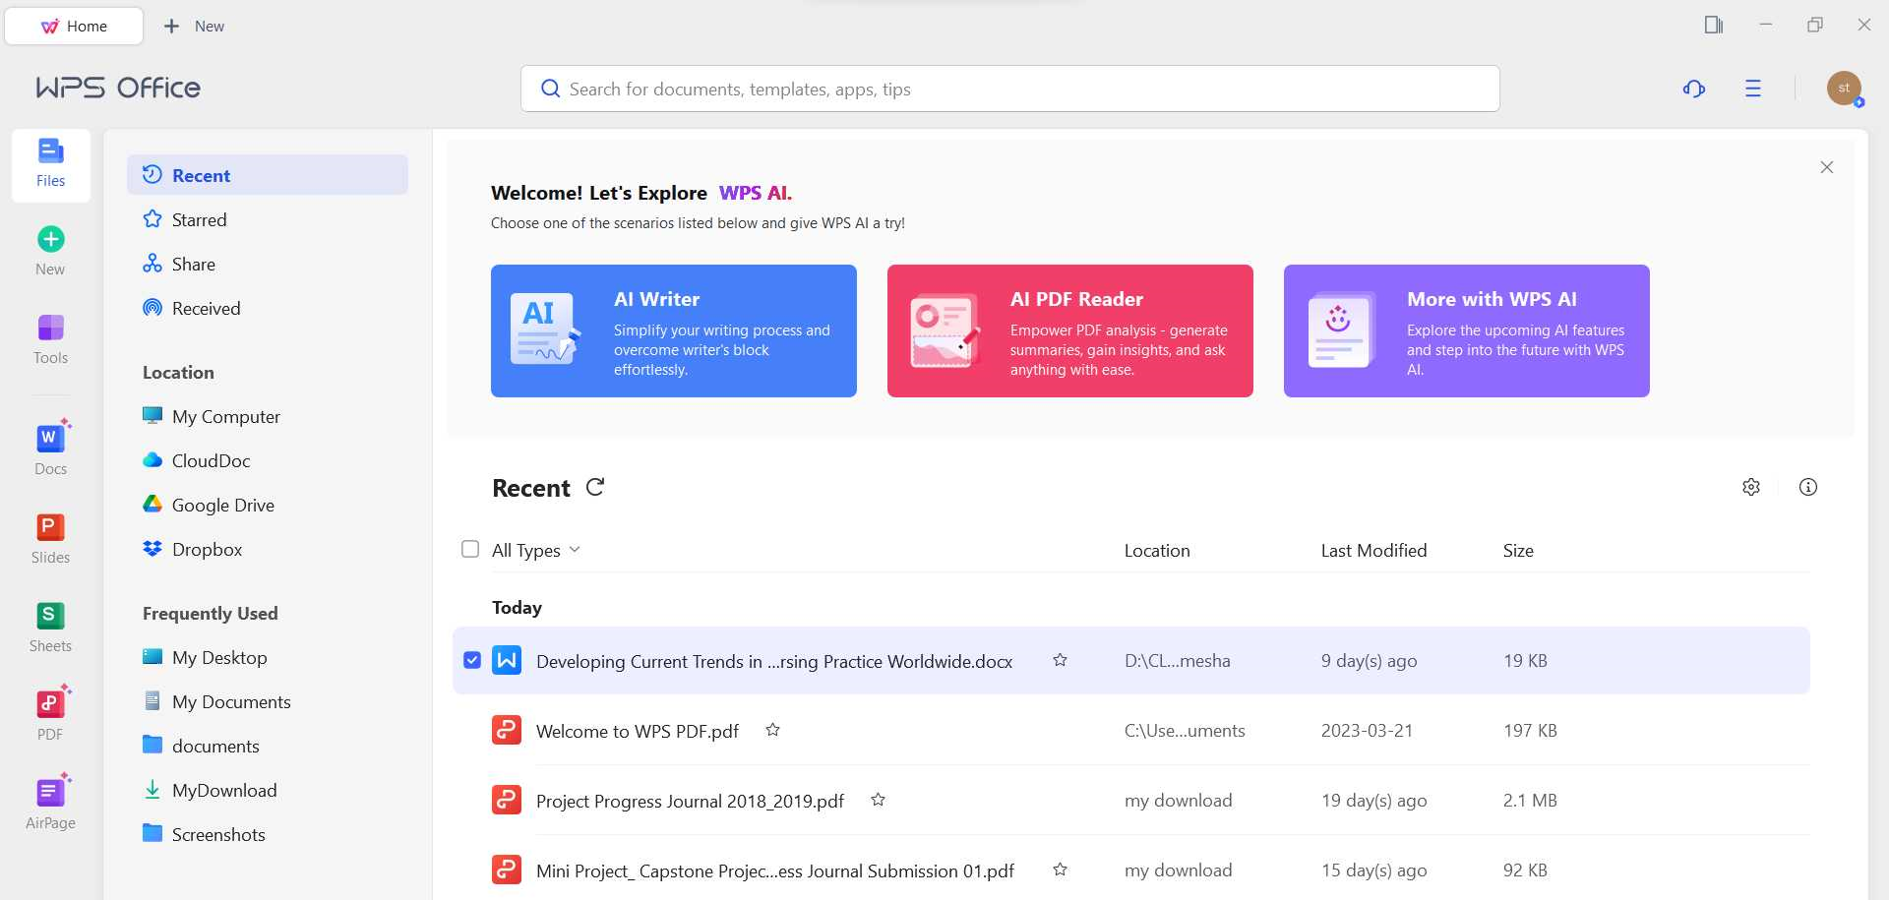The width and height of the screenshot is (1889, 900).
Task: Click the search for documents field
Action: pyautogui.click(x=1009, y=89)
